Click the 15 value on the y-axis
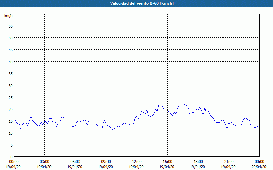Screen dimensions: 273x170 pos(11,121)
